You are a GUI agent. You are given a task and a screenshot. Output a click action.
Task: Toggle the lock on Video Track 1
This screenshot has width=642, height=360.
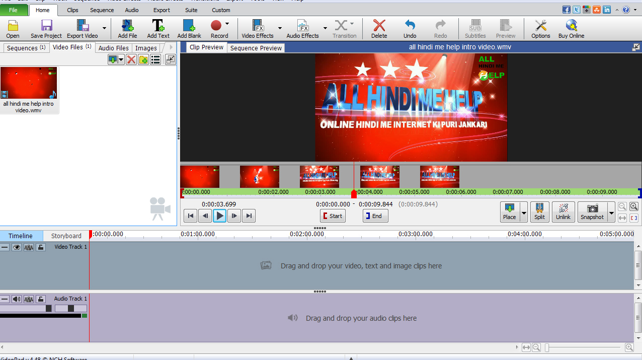point(40,247)
